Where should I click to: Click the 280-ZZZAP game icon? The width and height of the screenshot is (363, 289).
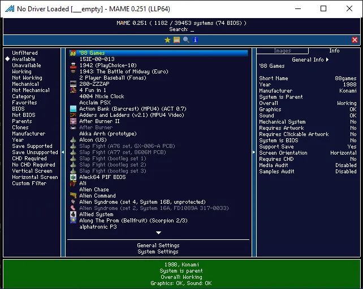point(73,84)
